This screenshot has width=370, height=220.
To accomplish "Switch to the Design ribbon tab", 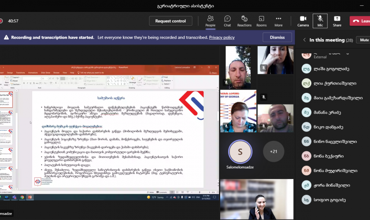I will pos(10,72).
